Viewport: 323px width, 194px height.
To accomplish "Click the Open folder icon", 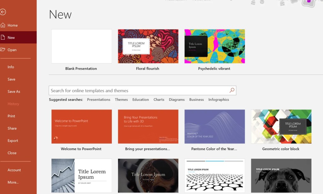I will (3, 50).
